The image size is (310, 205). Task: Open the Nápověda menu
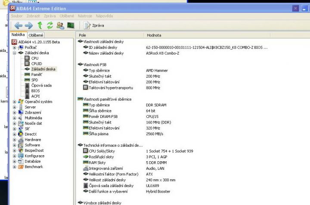[x=104, y=16]
